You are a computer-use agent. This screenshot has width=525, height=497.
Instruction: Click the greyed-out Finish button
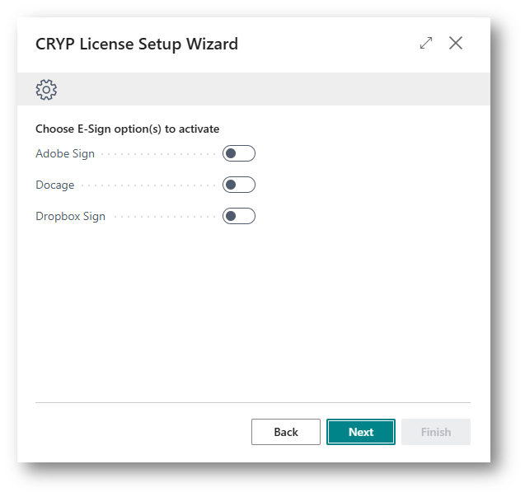pos(436,432)
